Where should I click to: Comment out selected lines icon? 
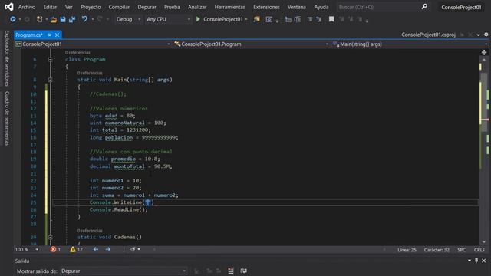(x=310, y=19)
